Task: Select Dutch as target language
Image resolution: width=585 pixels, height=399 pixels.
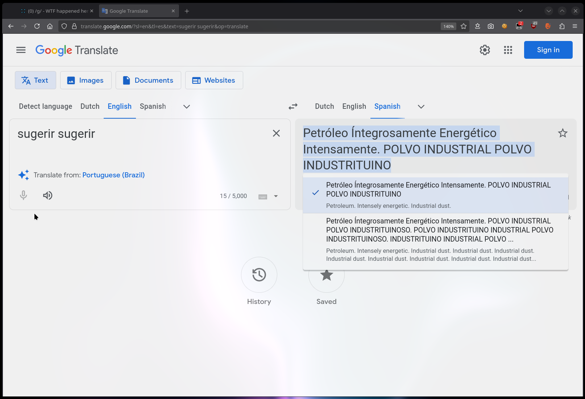Action: pyautogui.click(x=324, y=106)
